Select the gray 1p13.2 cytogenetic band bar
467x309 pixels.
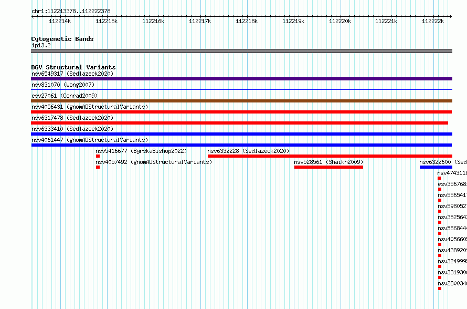(x=241, y=51)
